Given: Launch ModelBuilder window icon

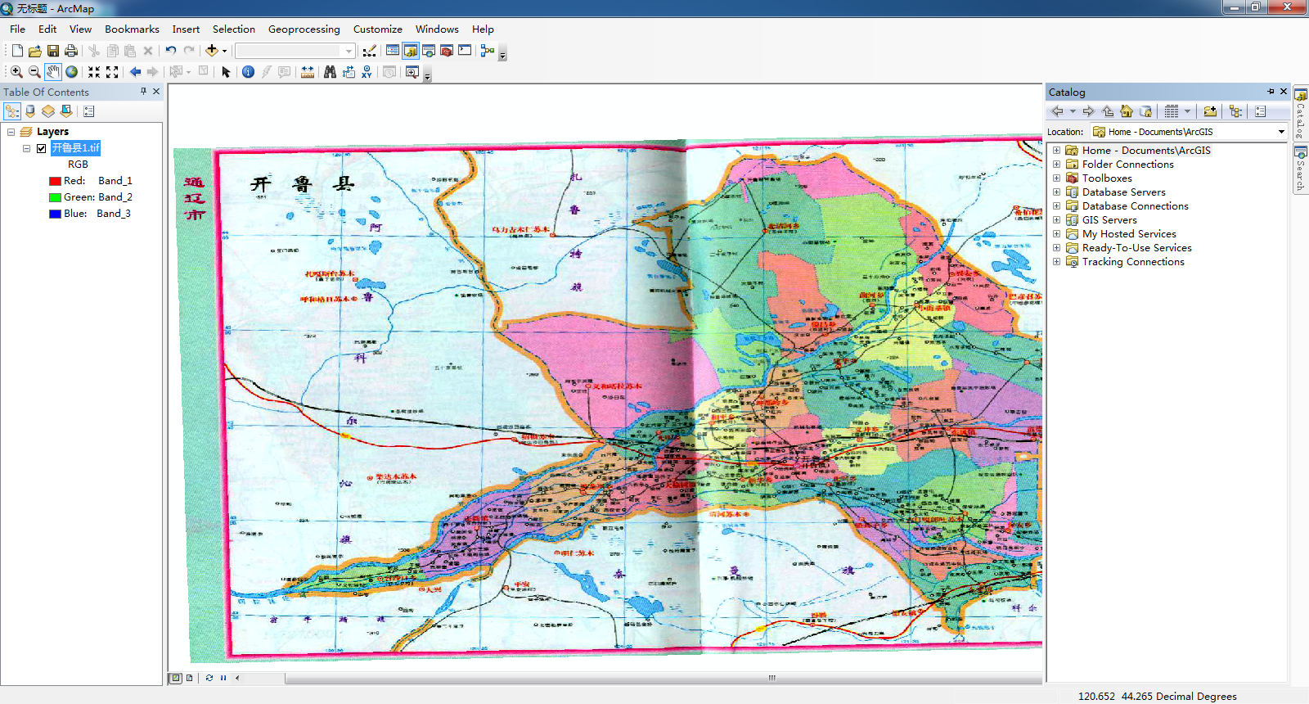Looking at the screenshot, I should (488, 51).
